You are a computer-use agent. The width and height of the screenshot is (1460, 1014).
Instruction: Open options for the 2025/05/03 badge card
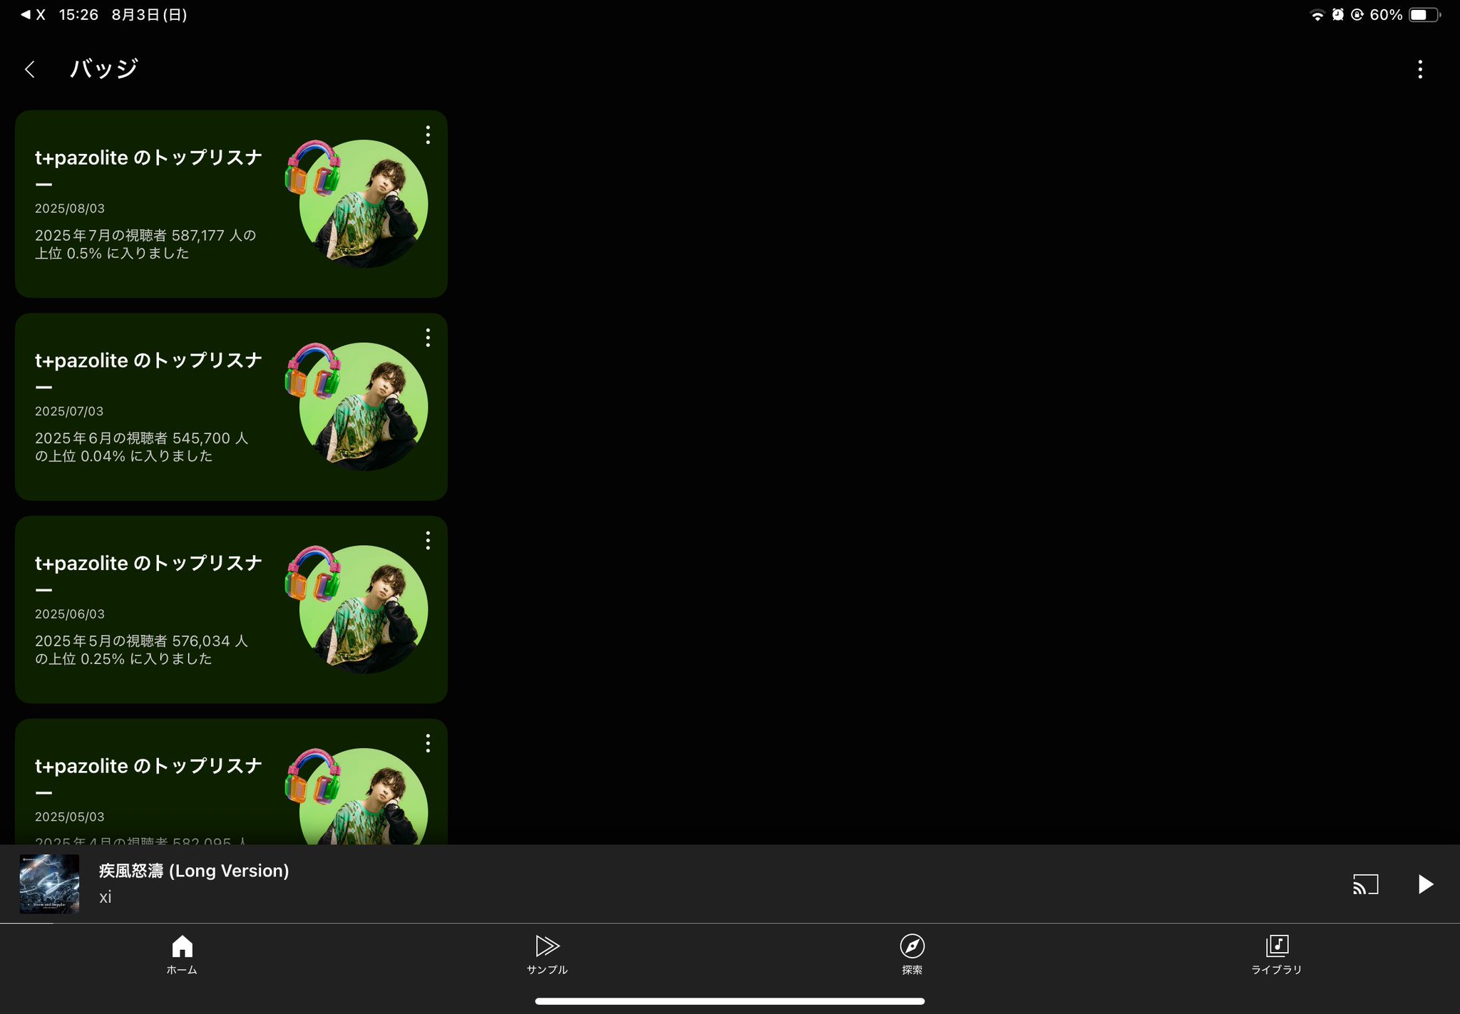tap(428, 743)
